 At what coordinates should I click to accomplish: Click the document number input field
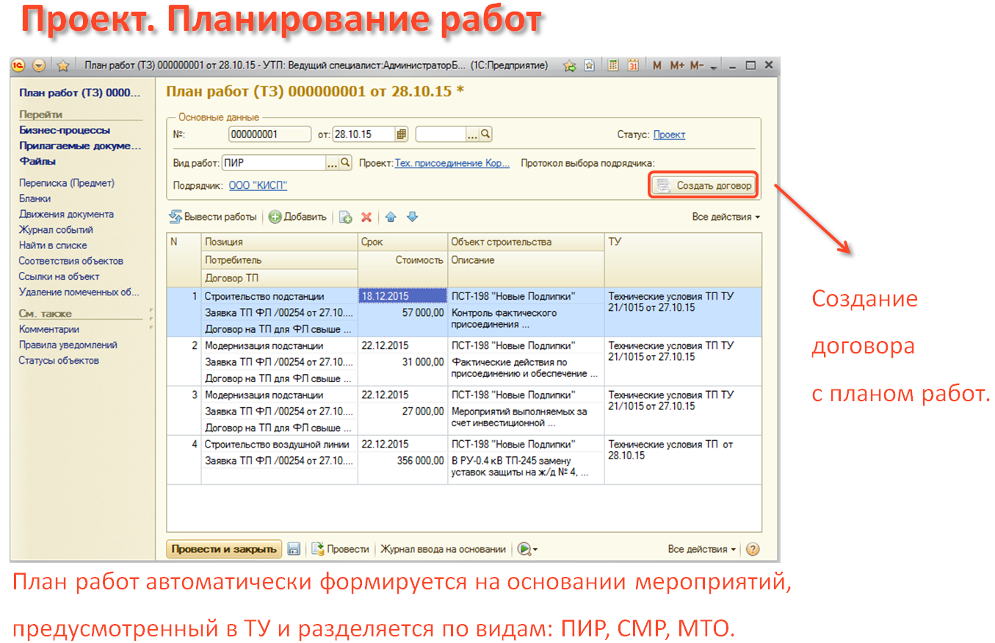pos(258,134)
